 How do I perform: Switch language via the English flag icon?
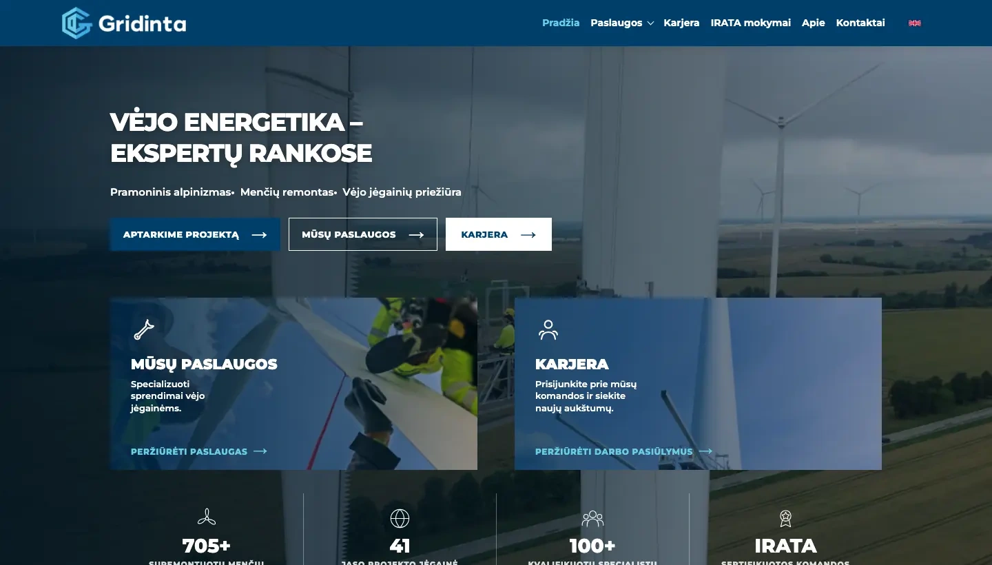coord(915,23)
